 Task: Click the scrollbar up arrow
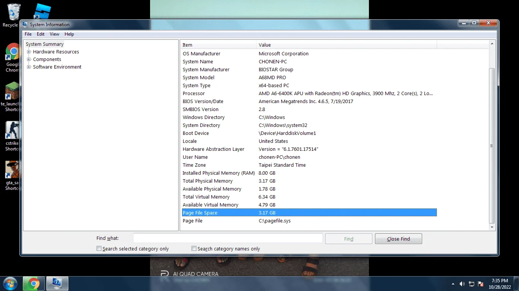click(x=492, y=44)
